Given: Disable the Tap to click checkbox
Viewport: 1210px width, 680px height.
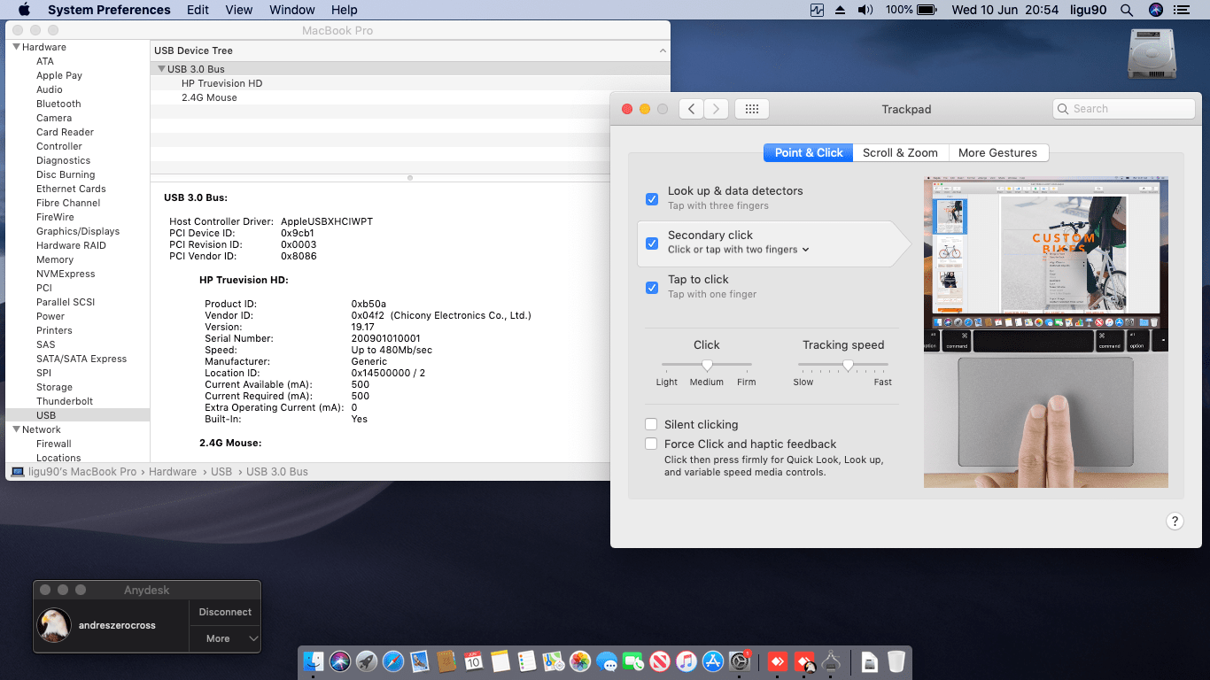Looking at the screenshot, I should (x=652, y=287).
